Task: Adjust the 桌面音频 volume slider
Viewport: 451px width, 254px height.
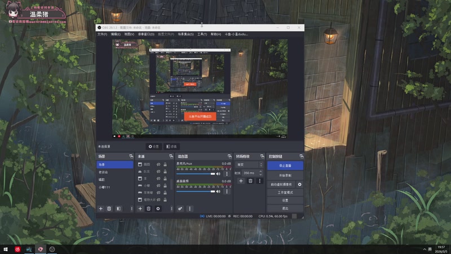Action: coord(196,191)
